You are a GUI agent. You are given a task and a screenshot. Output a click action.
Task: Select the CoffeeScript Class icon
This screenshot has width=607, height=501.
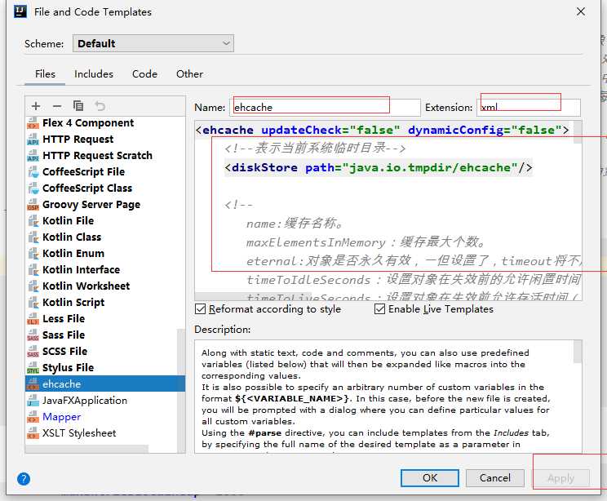coord(33,188)
